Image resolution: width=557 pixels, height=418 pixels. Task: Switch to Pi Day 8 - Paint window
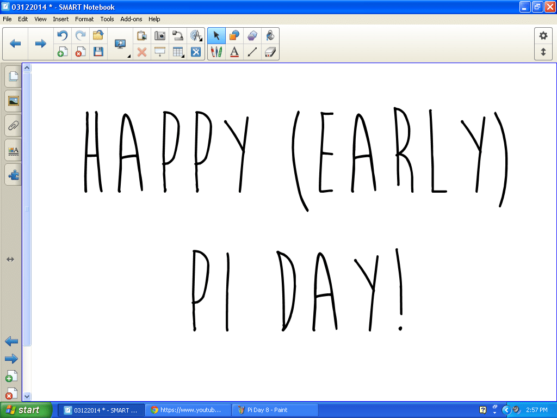pos(275,410)
